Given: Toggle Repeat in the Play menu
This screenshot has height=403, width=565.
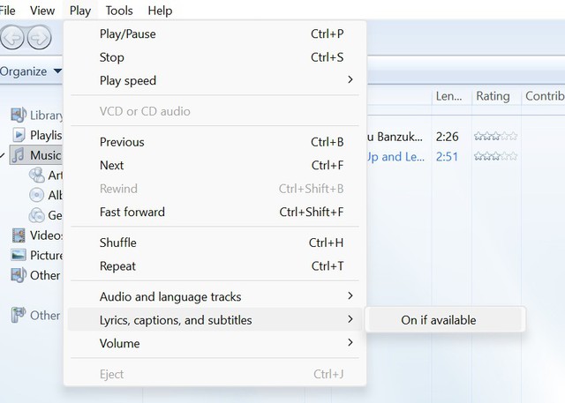Looking at the screenshot, I should [215, 266].
